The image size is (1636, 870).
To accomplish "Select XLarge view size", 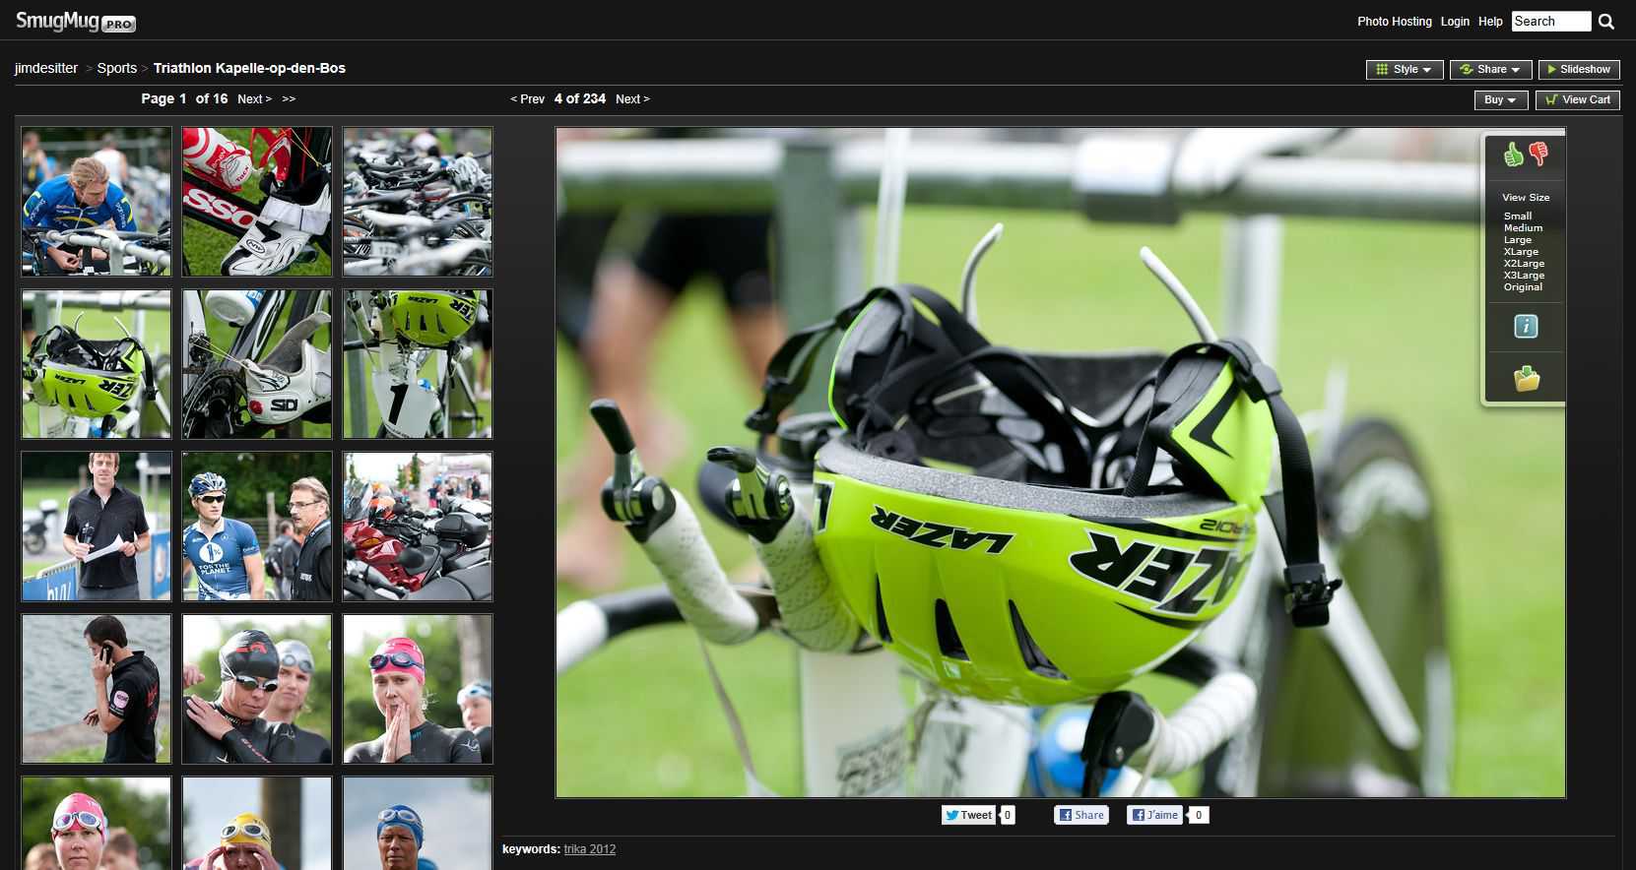I will click(x=1521, y=252).
